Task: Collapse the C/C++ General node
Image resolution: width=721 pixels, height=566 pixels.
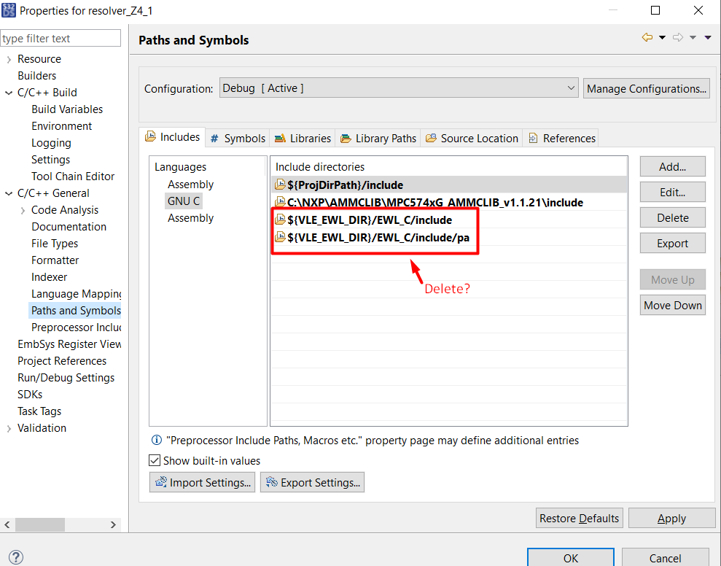Action: tap(9, 193)
